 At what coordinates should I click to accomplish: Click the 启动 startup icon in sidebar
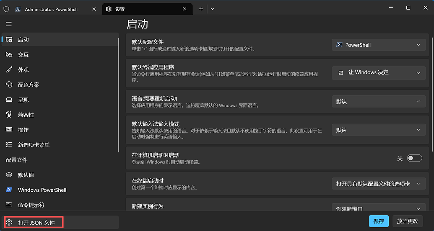[9, 40]
